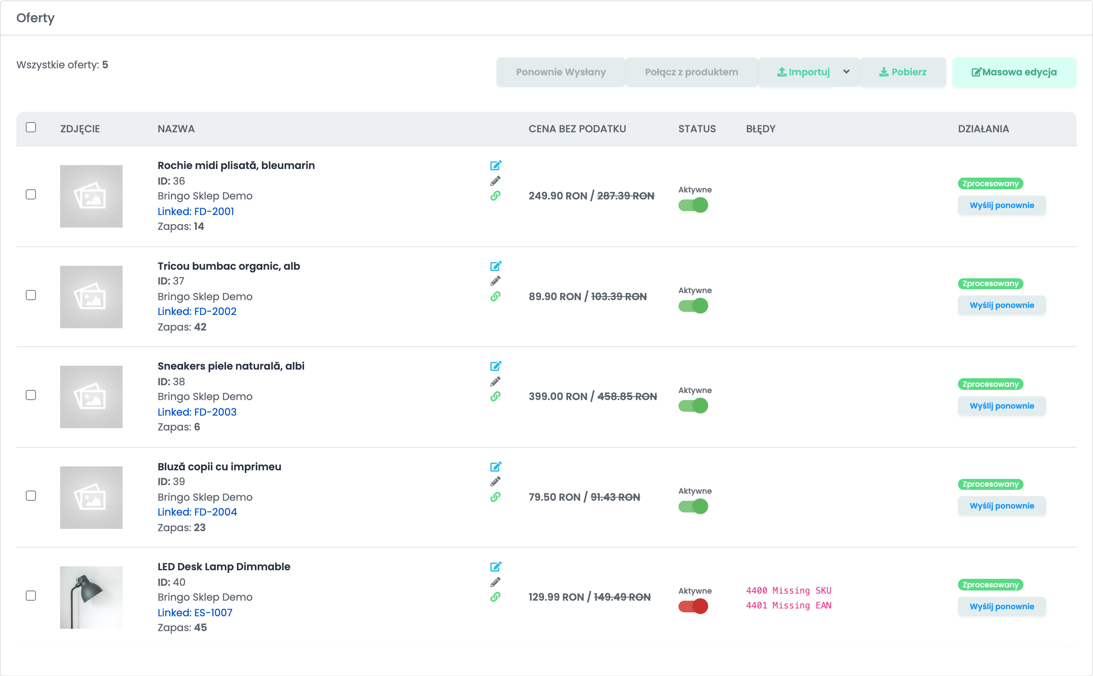Click the pencil icon for Tricou bumbac organic

[x=495, y=281]
